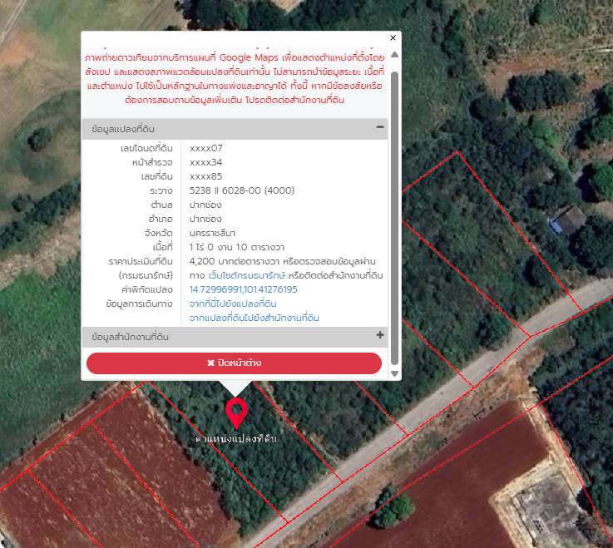Click the red land parcel location pin
This screenshot has height=548, width=613.
pyautogui.click(x=237, y=412)
